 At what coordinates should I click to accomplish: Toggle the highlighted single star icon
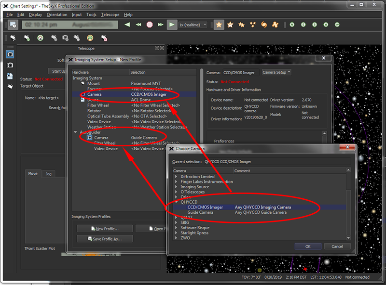click(219, 25)
